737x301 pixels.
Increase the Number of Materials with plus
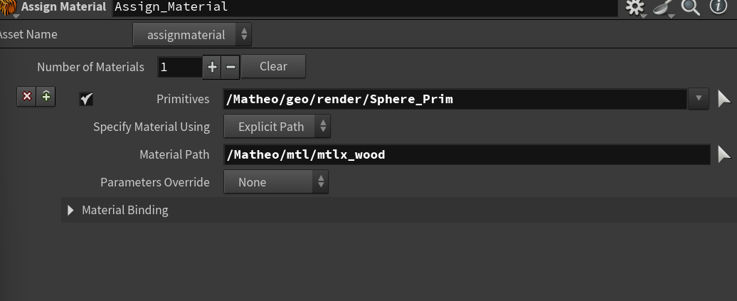pos(212,67)
